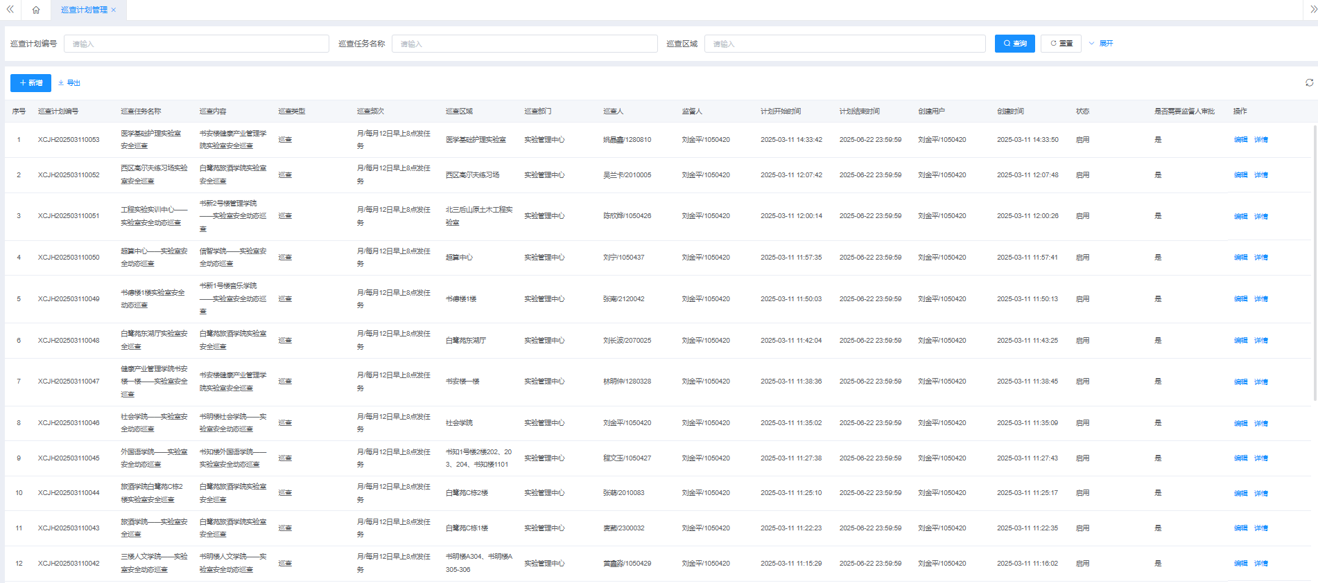Image resolution: width=1318 pixels, height=583 pixels.
Task: Click the vertical table scrollbar
Action: pyautogui.click(x=1315, y=263)
